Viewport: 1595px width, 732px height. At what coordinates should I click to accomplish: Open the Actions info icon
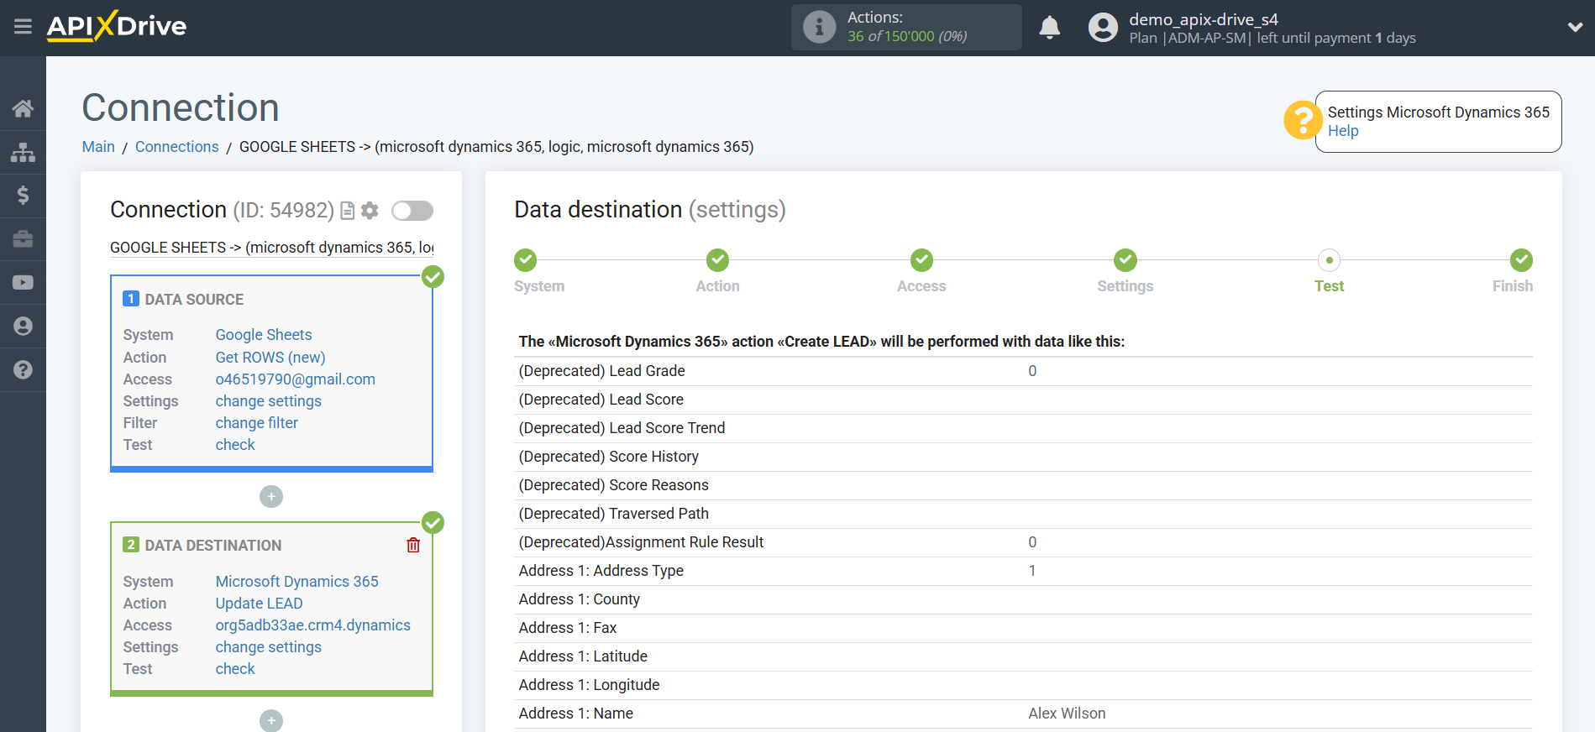819,27
